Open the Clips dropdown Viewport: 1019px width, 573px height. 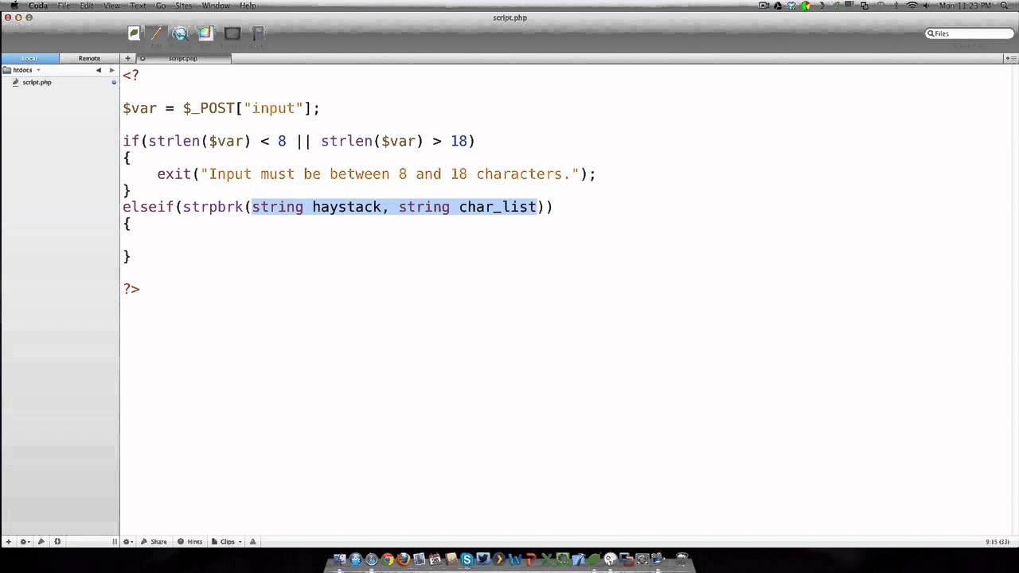point(227,542)
